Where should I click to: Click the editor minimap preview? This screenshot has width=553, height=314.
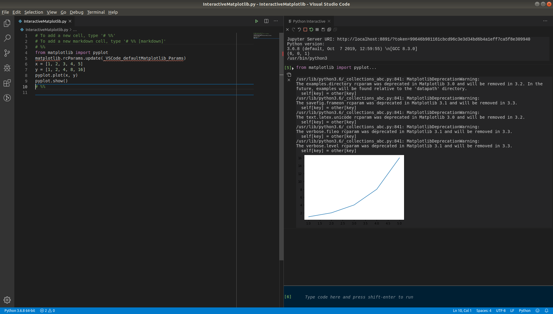click(266, 36)
